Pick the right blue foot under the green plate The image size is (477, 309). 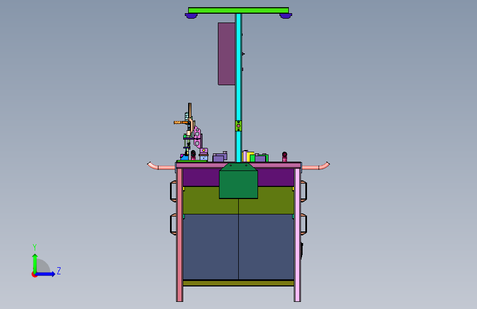[x=286, y=15]
